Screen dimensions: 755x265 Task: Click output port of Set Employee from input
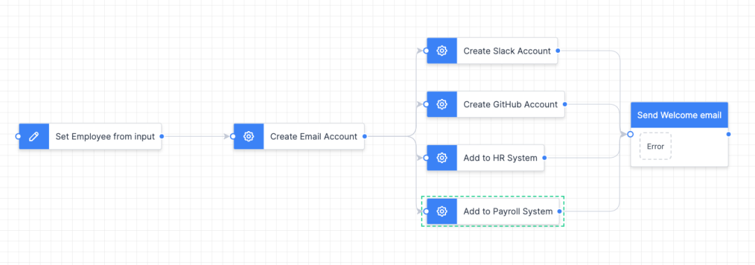(x=161, y=137)
